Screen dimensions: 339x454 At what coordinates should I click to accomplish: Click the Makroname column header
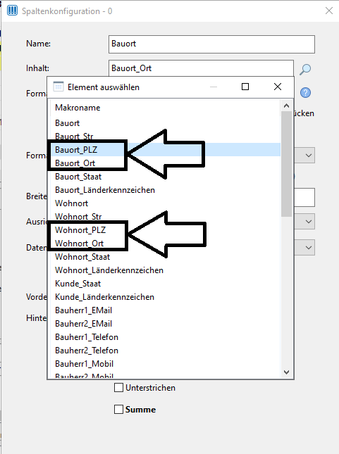pos(78,108)
